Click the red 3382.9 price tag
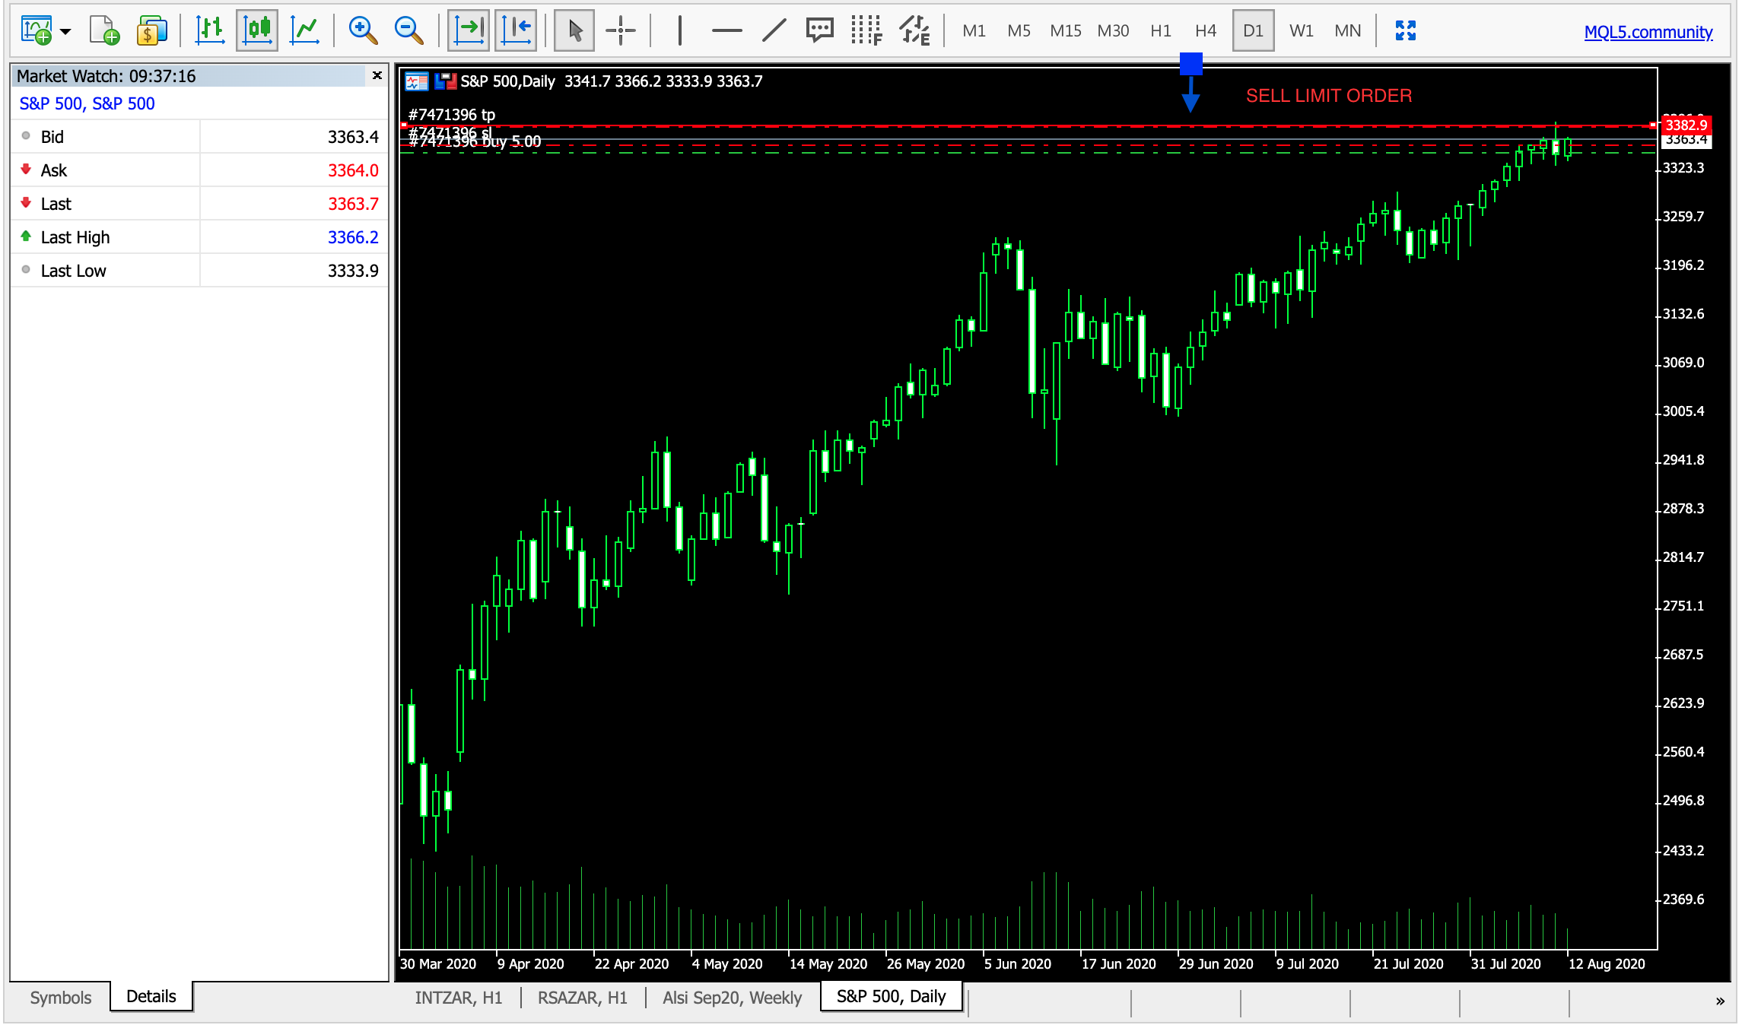This screenshot has width=1742, height=1025. (1686, 125)
